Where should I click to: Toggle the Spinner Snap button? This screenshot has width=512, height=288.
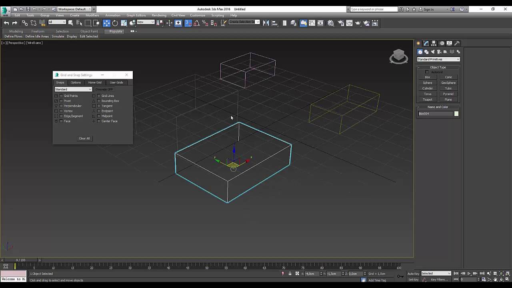[214, 23]
